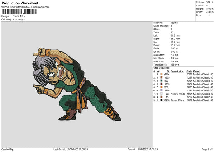The height and width of the screenshot is (152, 215).
Task: Pick the lavender swatch in stop 6
Action: point(162,90)
